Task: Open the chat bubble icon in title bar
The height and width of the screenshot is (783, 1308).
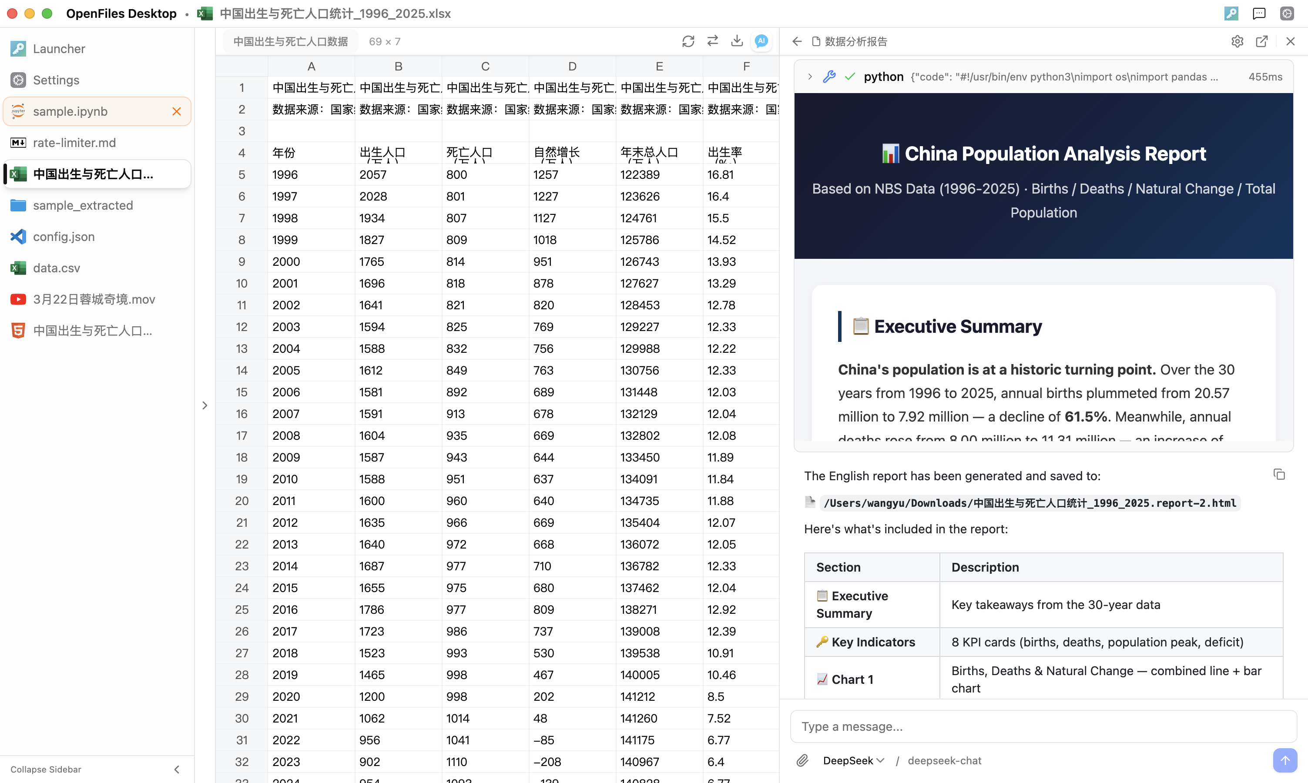Action: [1259, 13]
